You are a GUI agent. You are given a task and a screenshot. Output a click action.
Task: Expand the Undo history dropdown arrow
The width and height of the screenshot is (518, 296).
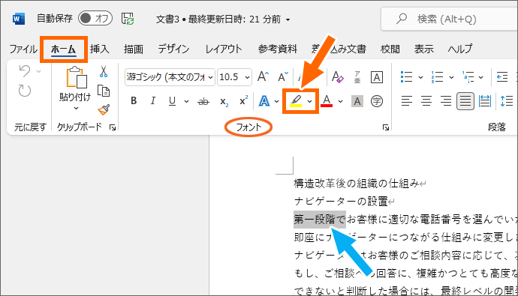38,71
